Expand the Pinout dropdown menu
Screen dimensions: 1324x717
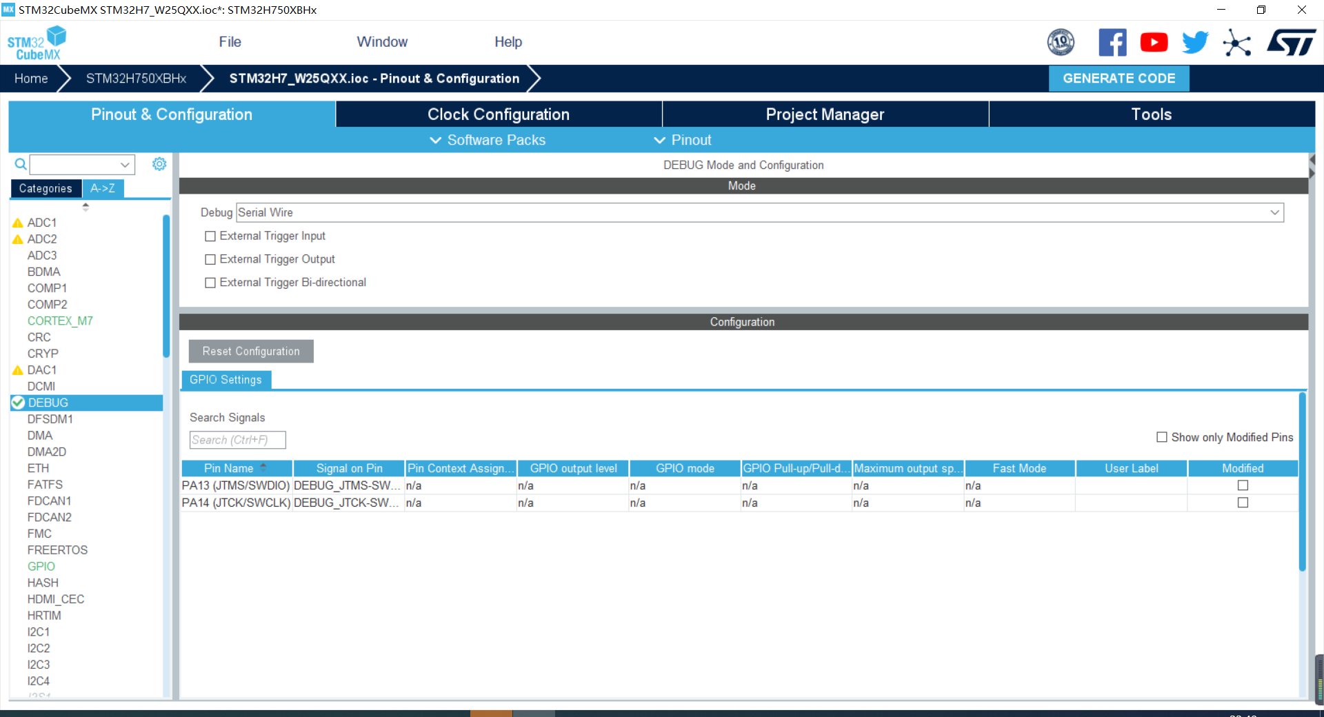tap(683, 140)
